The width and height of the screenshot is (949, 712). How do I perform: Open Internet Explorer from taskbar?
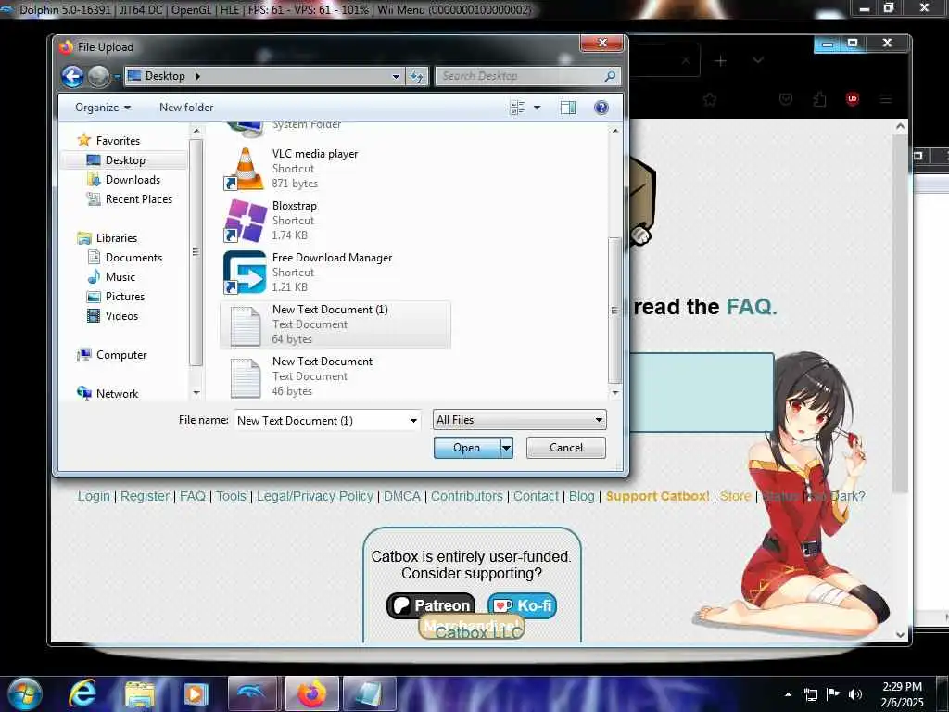[82, 693]
